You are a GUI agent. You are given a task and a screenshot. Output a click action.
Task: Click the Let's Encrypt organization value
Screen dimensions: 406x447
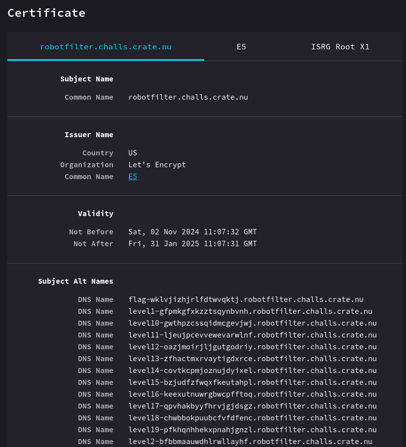pyautogui.click(x=157, y=164)
